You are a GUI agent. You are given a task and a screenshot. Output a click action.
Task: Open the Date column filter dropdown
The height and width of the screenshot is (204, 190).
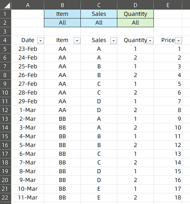40,40
